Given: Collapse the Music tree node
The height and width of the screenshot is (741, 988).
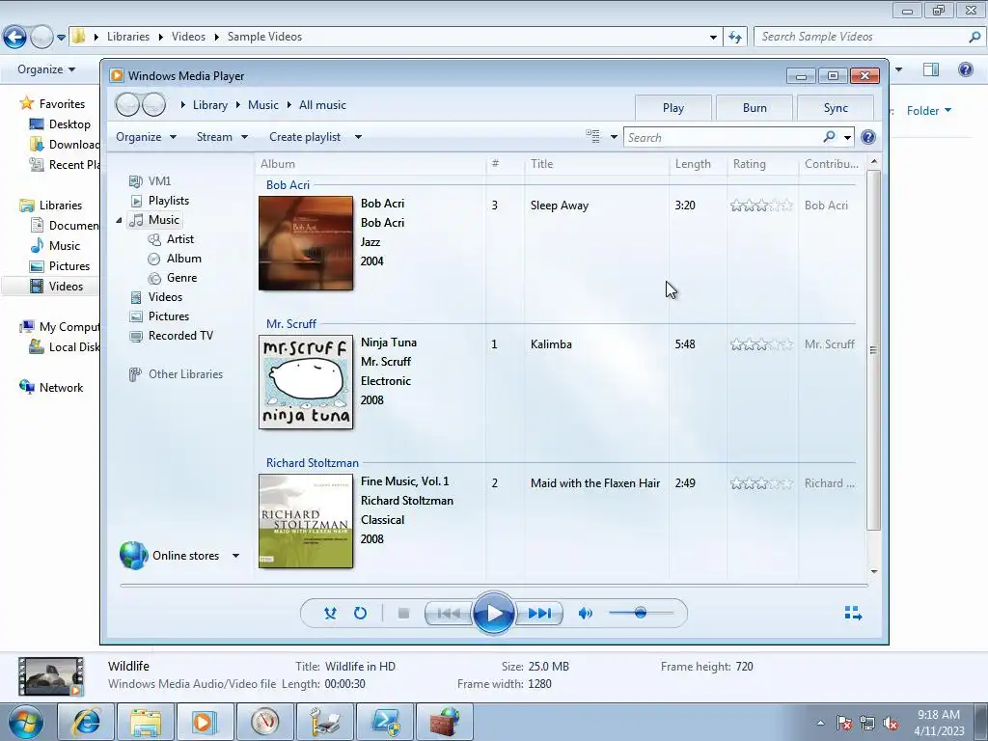Looking at the screenshot, I should coord(119,220).
